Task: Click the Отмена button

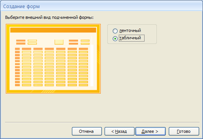Action: point(87,131)
